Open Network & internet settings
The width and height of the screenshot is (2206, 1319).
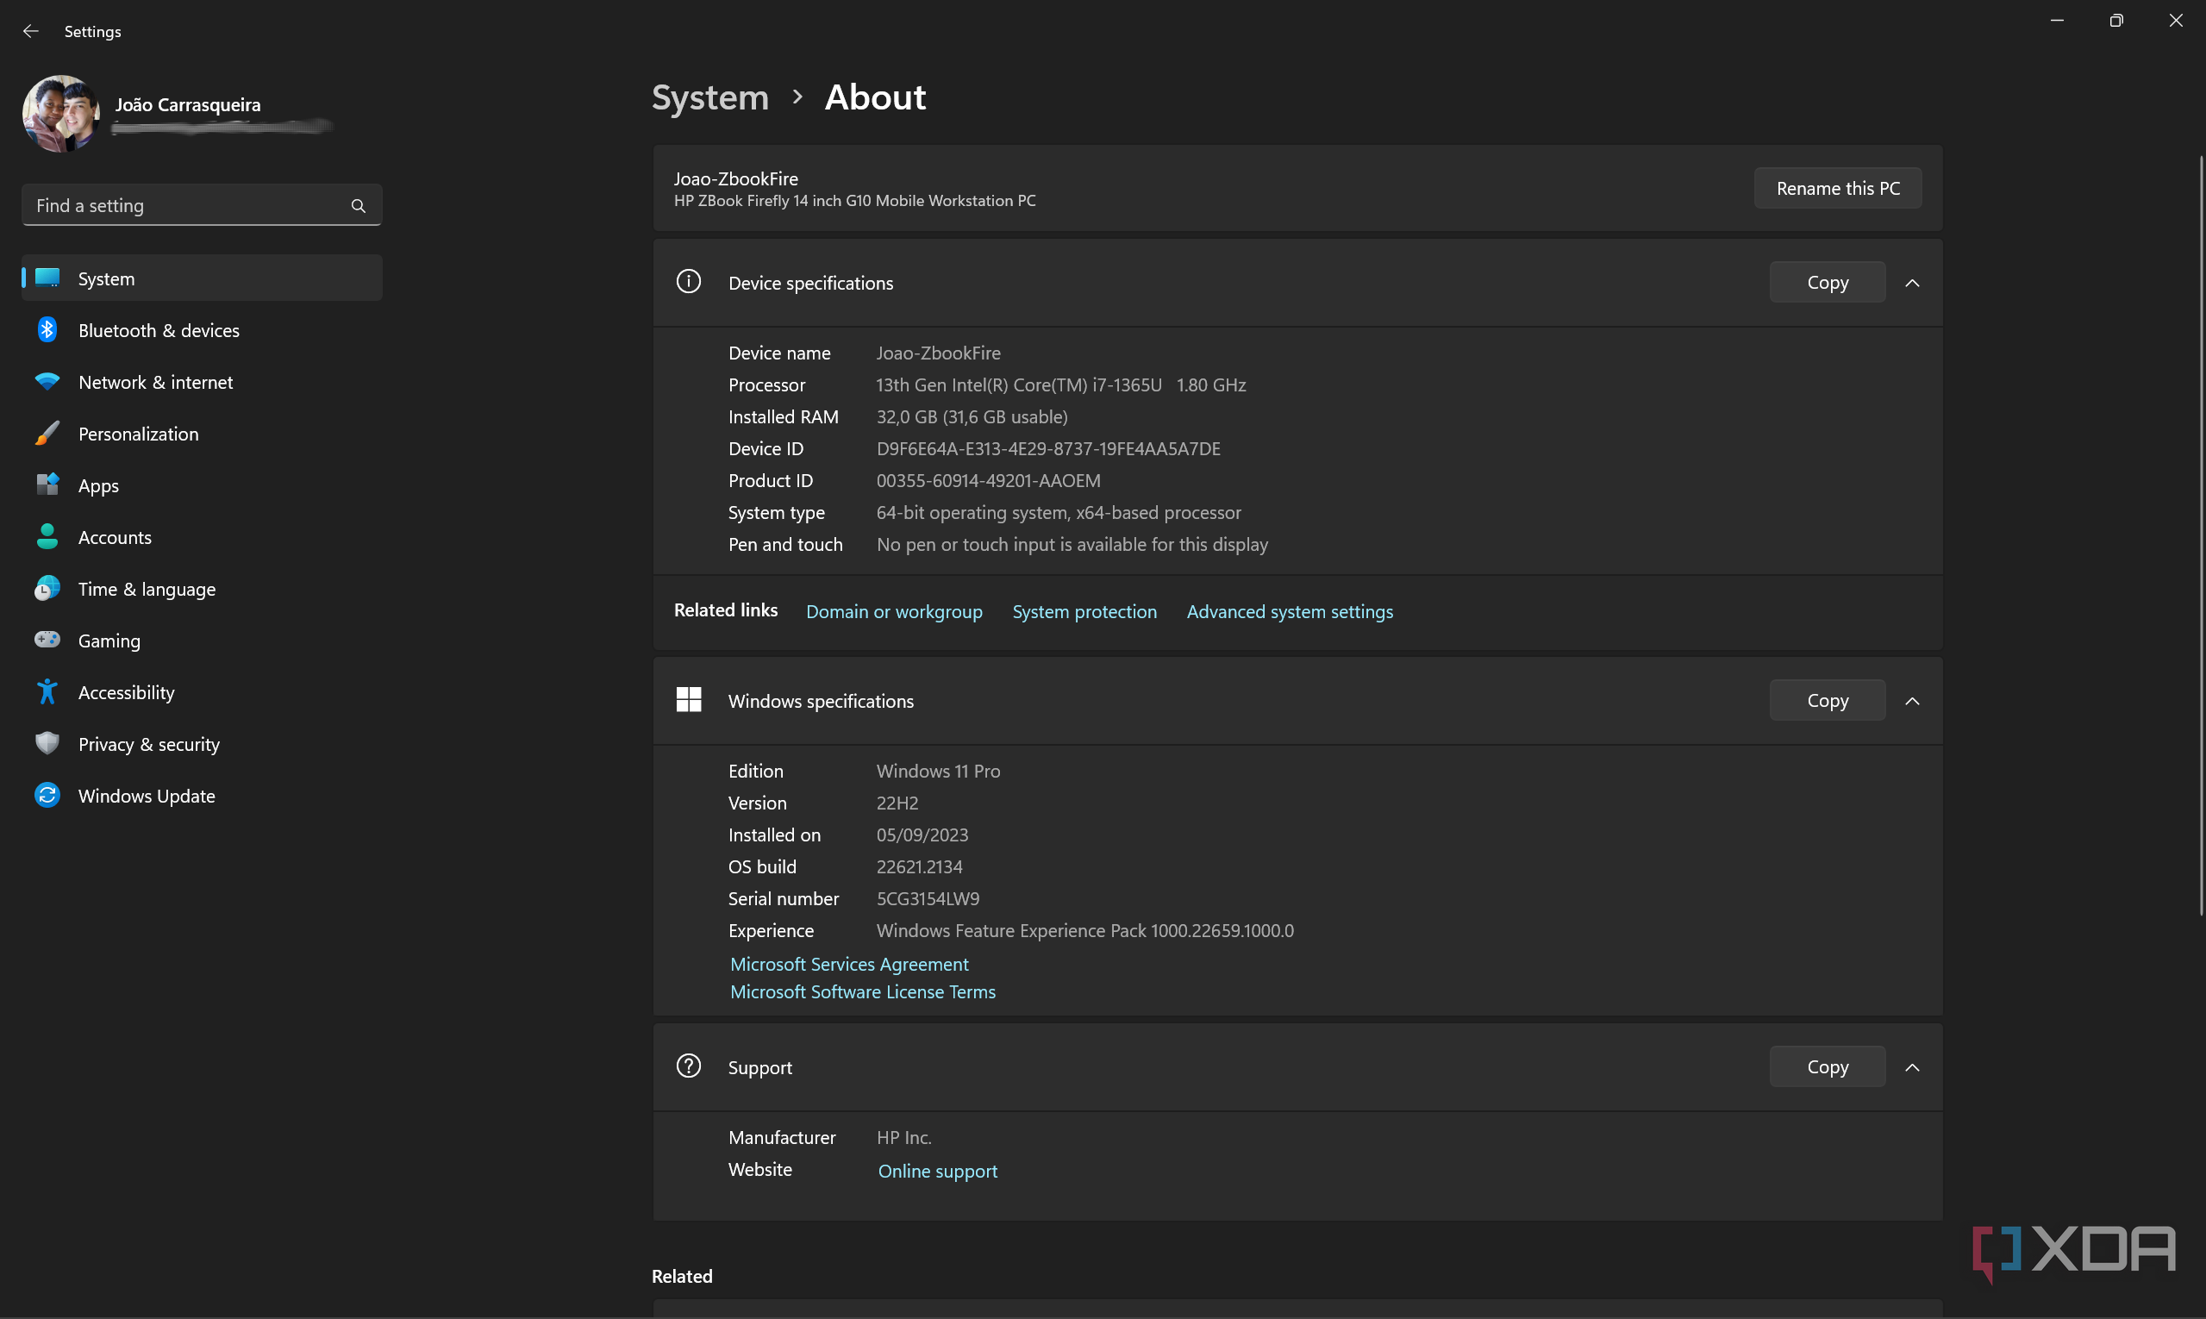[x=202, y=381]
